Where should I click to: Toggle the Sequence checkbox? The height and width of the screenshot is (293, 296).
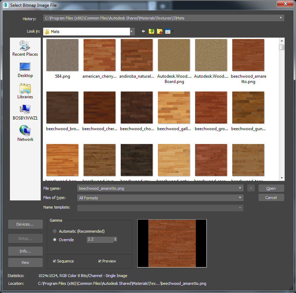(x=55, y=261)
